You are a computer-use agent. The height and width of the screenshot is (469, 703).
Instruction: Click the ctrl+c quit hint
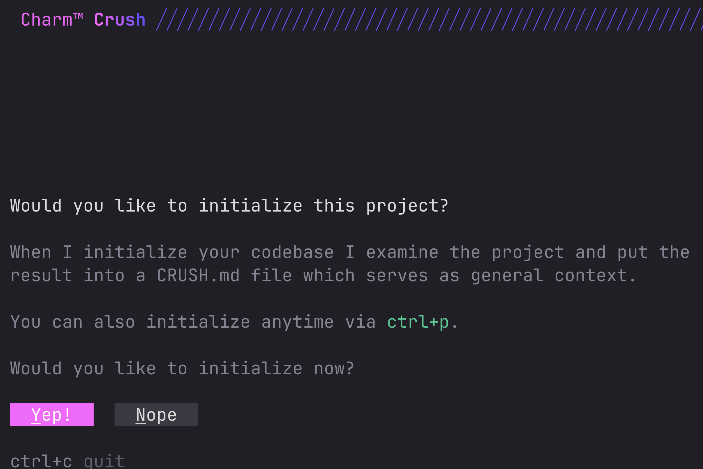point(67,461)
